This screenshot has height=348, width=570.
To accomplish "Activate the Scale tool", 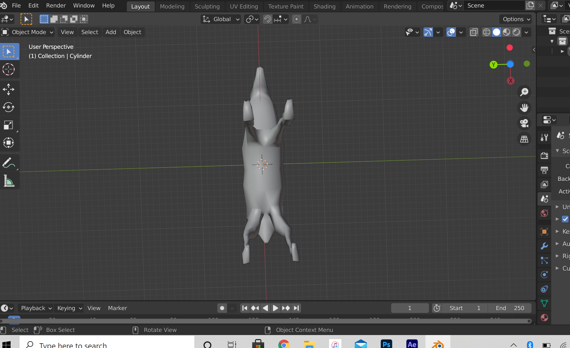I will tap(9, 125).
